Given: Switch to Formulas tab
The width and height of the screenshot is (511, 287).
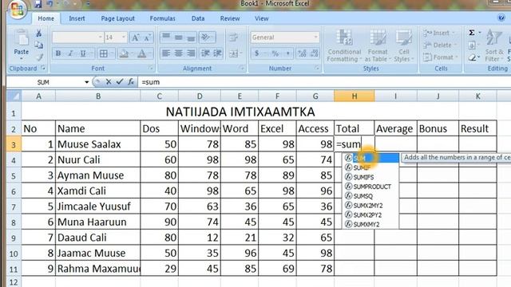Looking at the screenshot, I should [162, 18].
